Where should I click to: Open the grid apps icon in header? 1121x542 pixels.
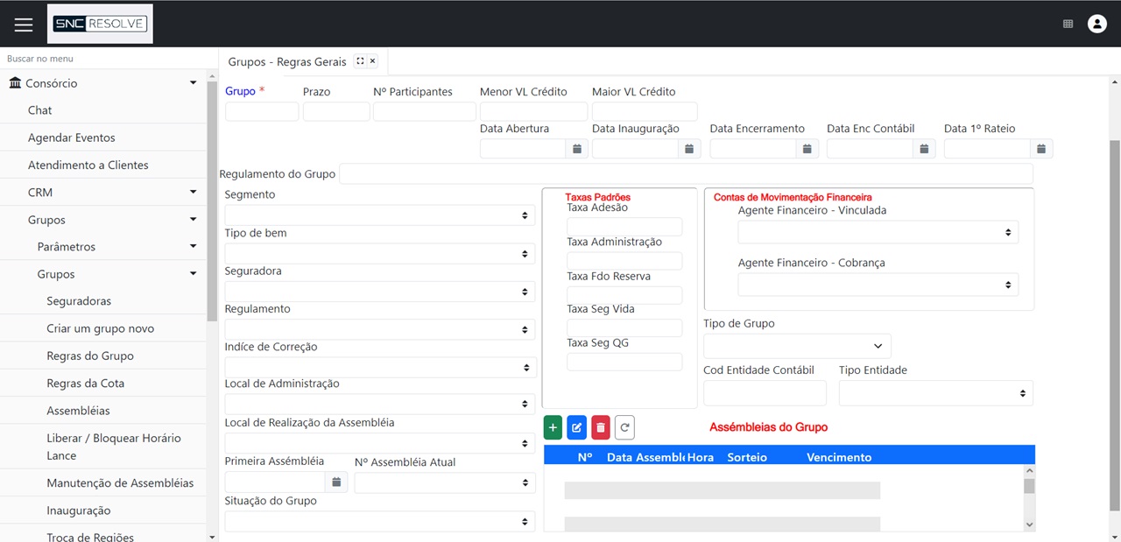[1068, 25]
